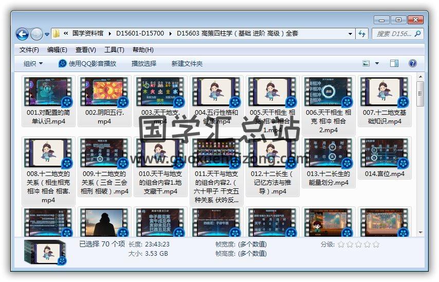The image size is (439, 282).
Task: Click the search box input field
Action: point(393,34)
